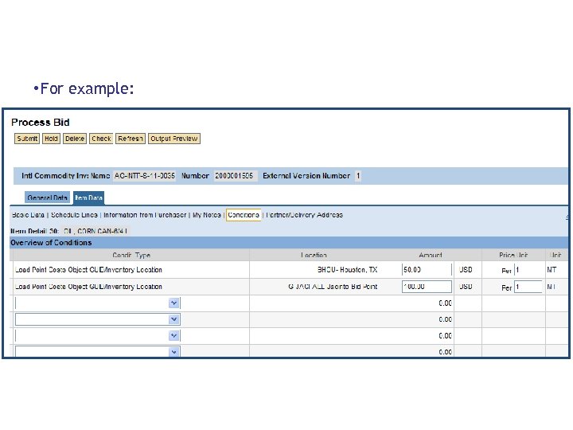Click the amount field showing 50.00
The image size is (573, 430).
(427, 270)
